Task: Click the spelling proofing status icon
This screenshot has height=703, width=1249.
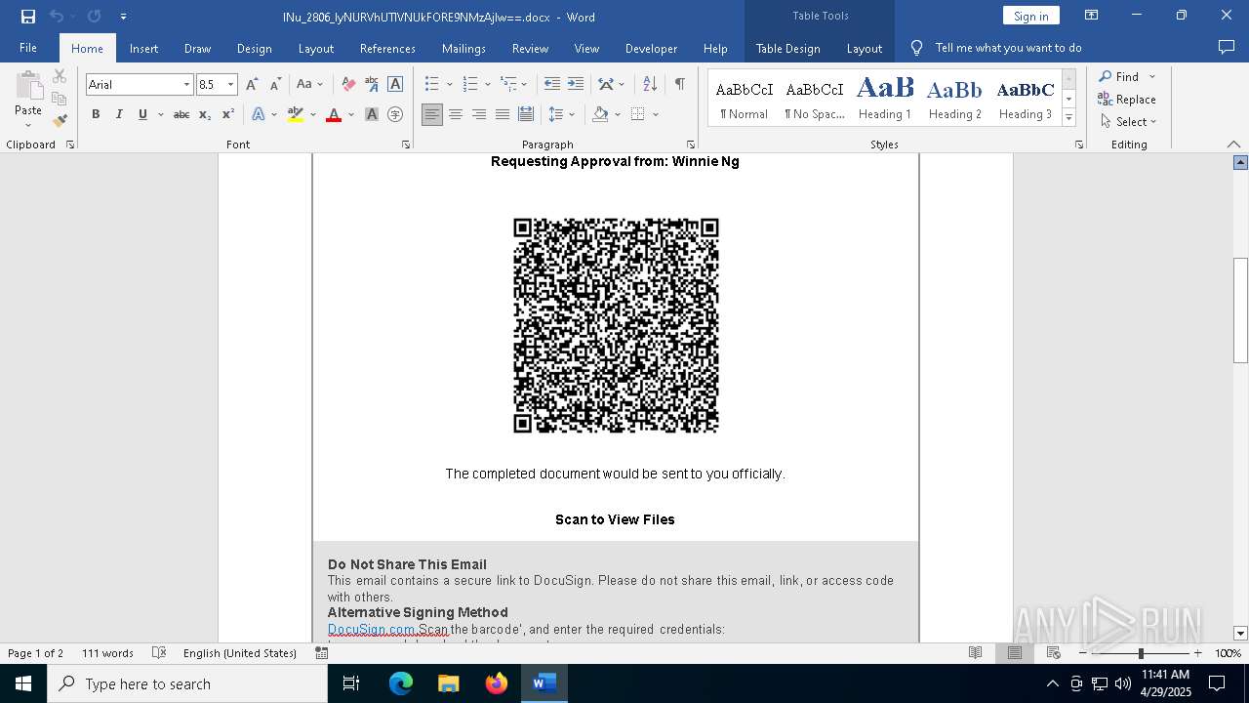Action: [x=160, y=653]
